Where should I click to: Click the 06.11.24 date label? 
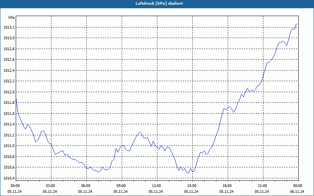[x=297, y=192]
